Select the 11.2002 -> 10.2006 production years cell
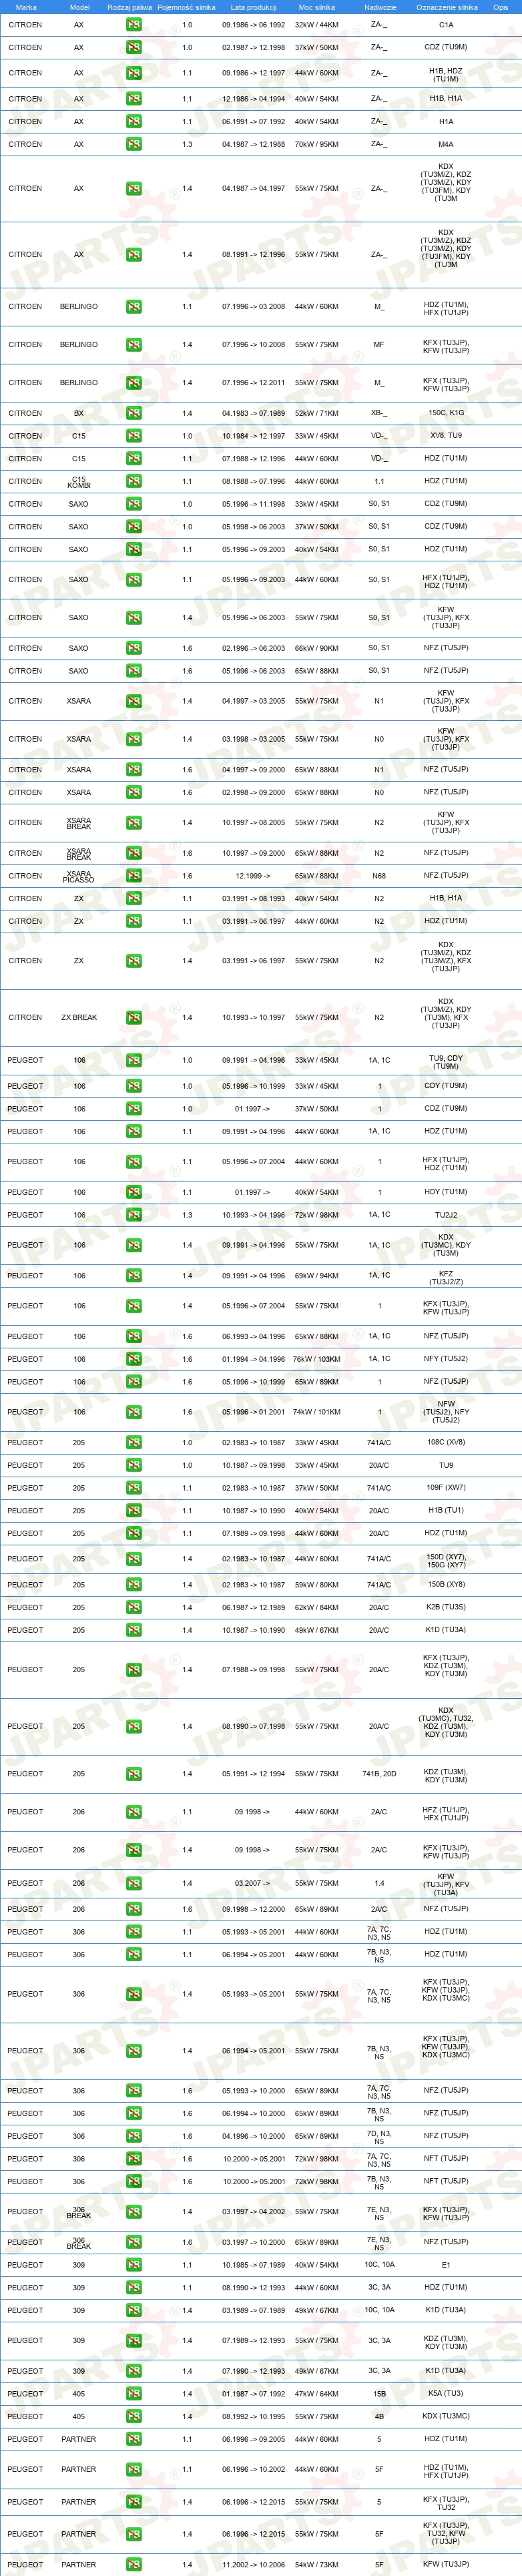 tap(253, 2565)
